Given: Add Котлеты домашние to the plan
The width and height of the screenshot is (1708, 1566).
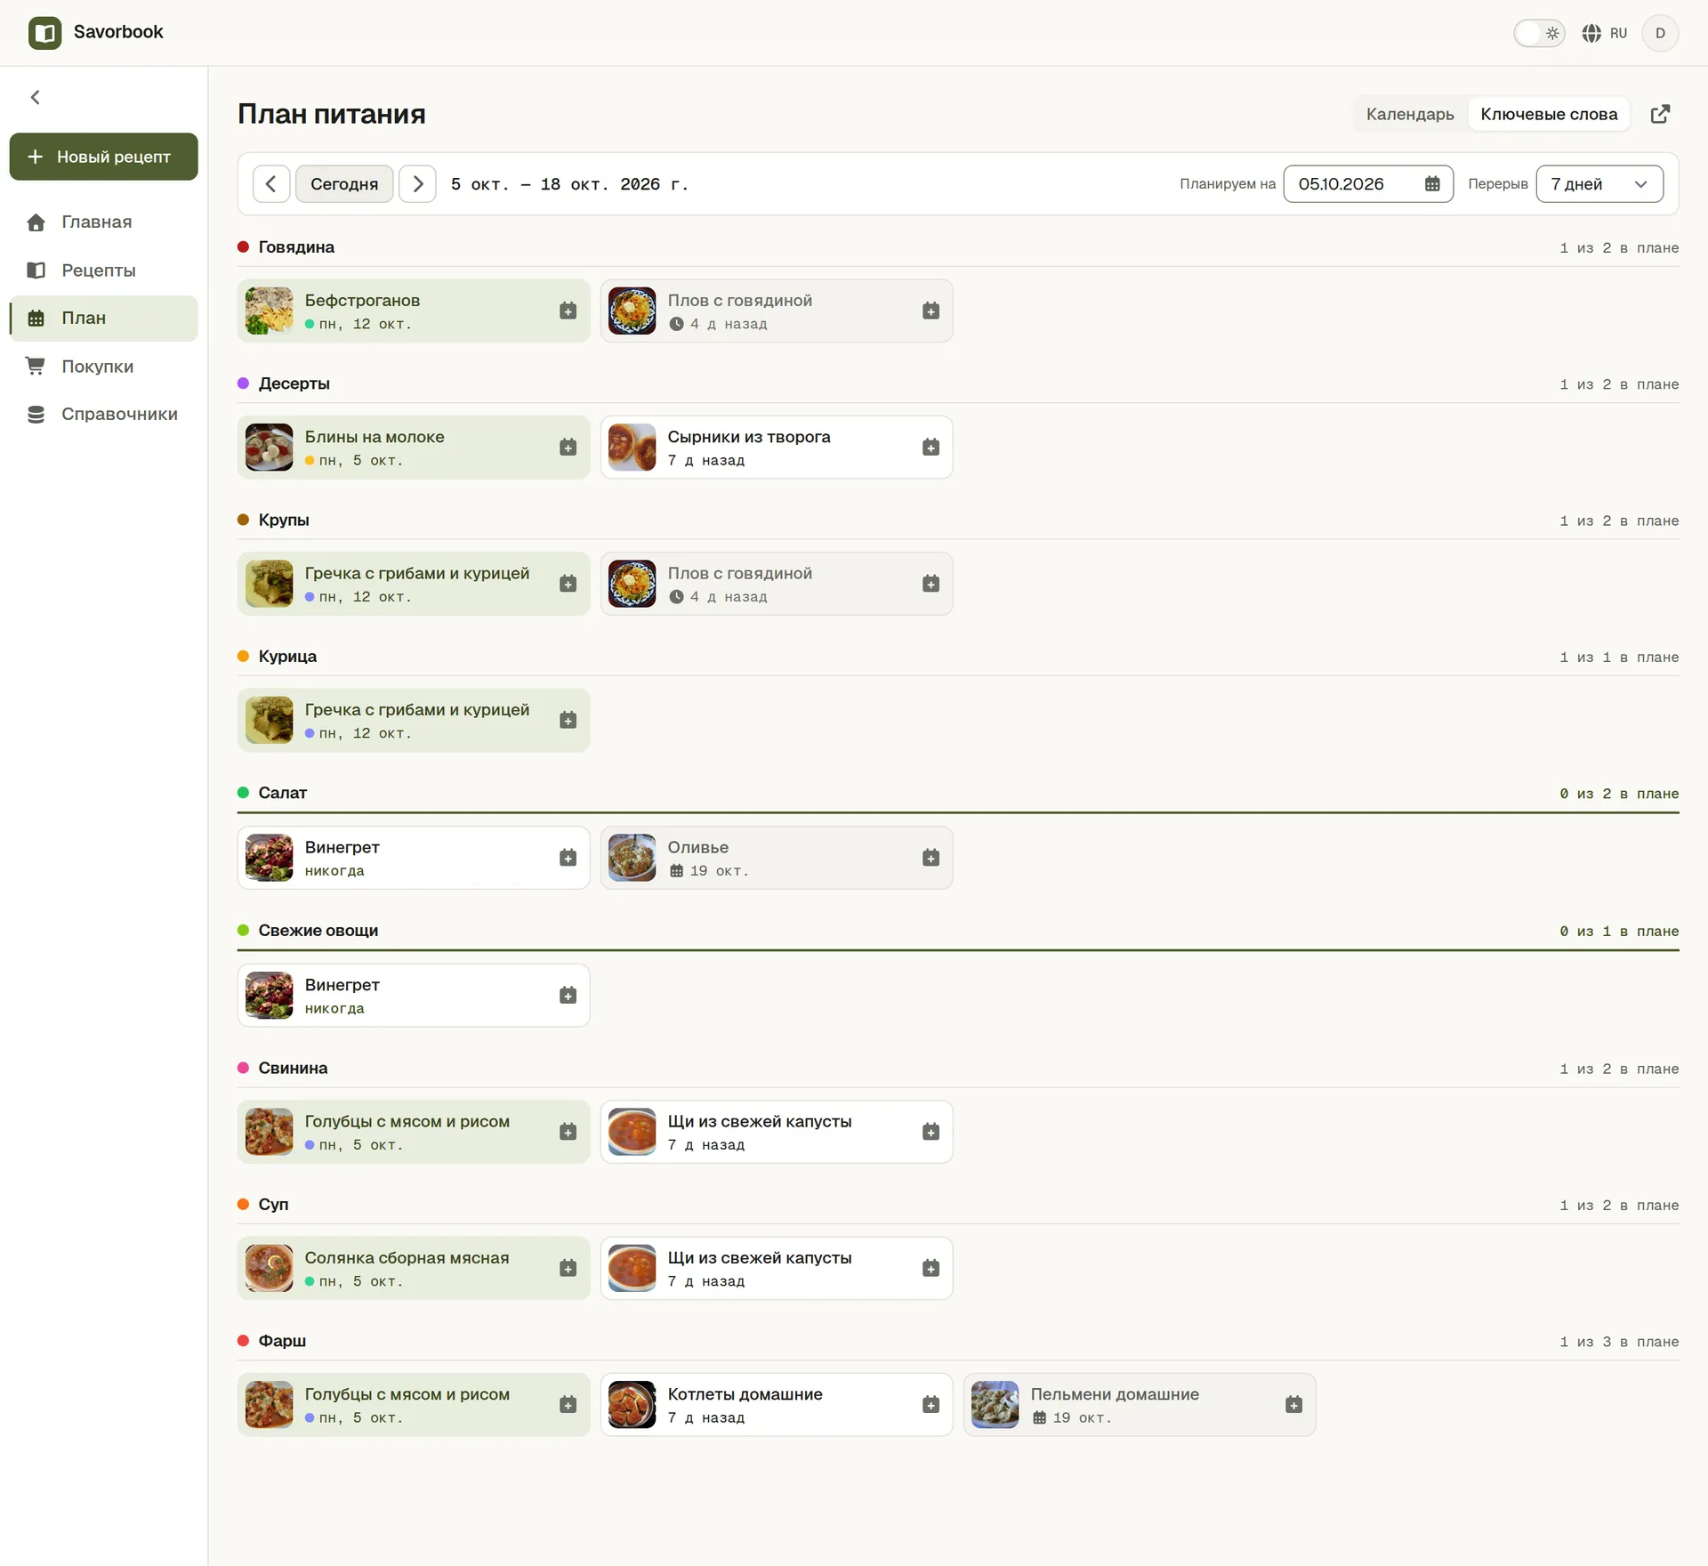Looking at the screenshot, I should 931,1405.
